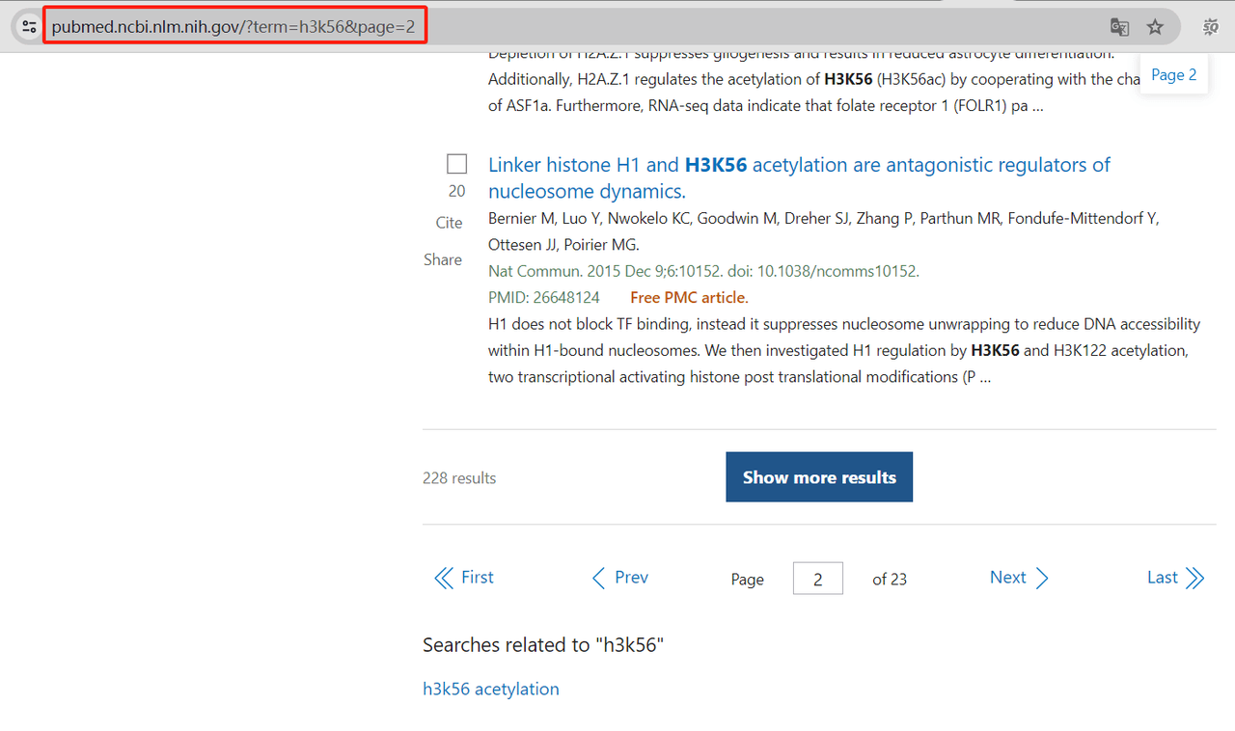This screenshot has height=731, width=1235.
Task: Click Cite for result 20
Action: [x=449, y=223]
